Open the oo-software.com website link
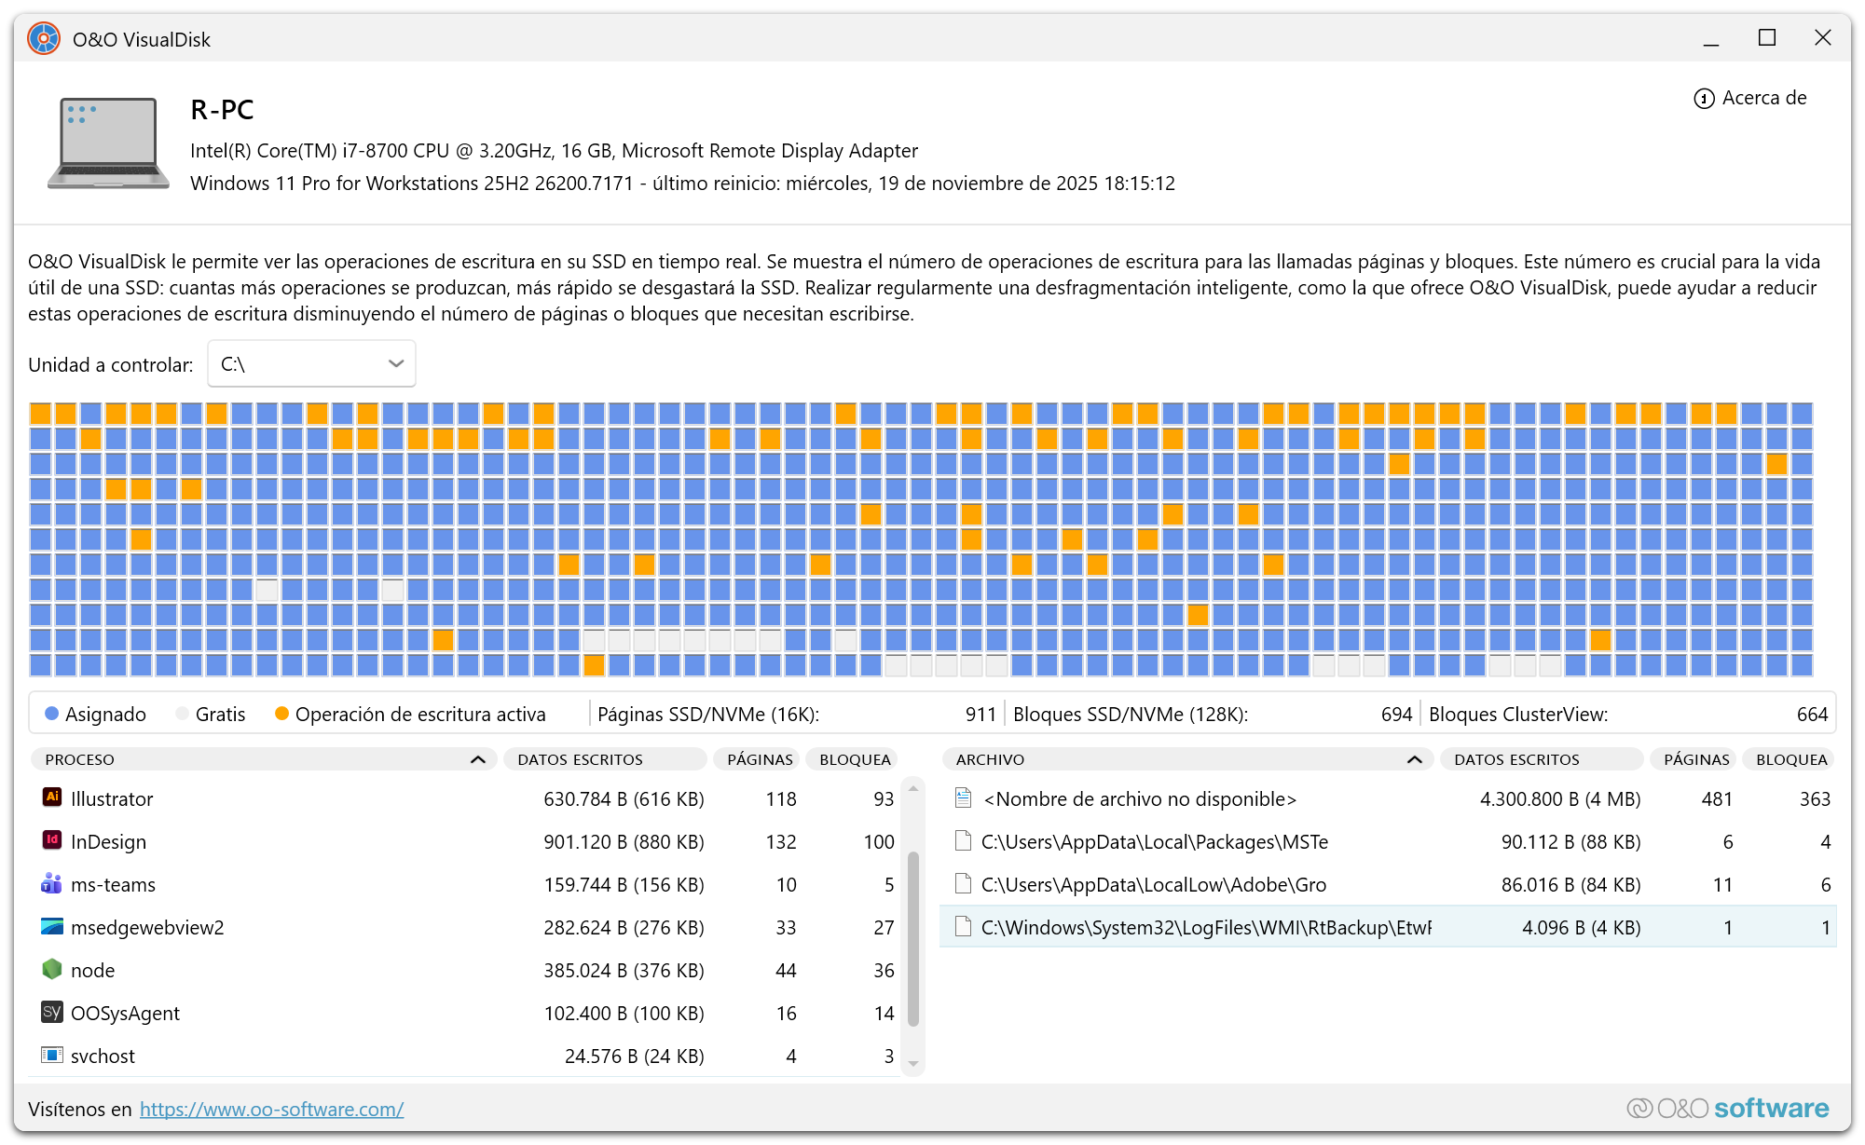Image resolution: width=1865 pixels, height=1145 pixels. coord(271,1109)
